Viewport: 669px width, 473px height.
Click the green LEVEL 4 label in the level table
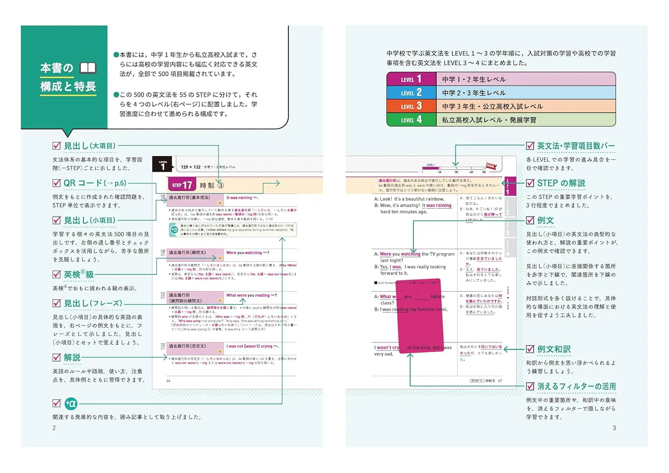(411, 119)
